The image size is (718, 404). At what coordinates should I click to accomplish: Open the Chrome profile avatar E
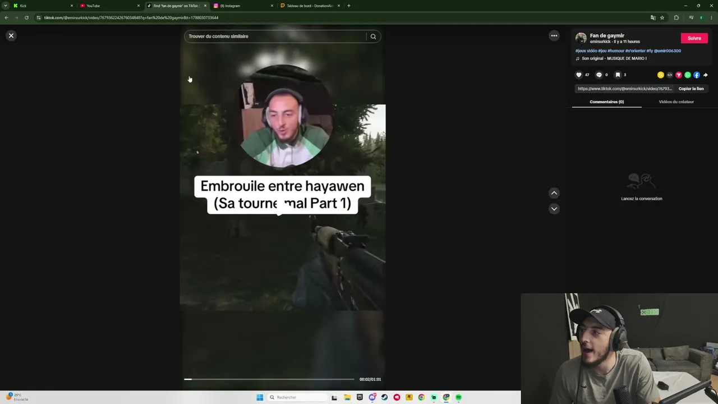(701, 17)
